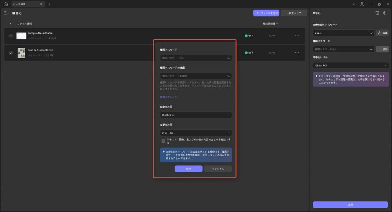The image size is (392, 212).
Task: Click the pencil 編集 button for open password
Action: point(382,33)
